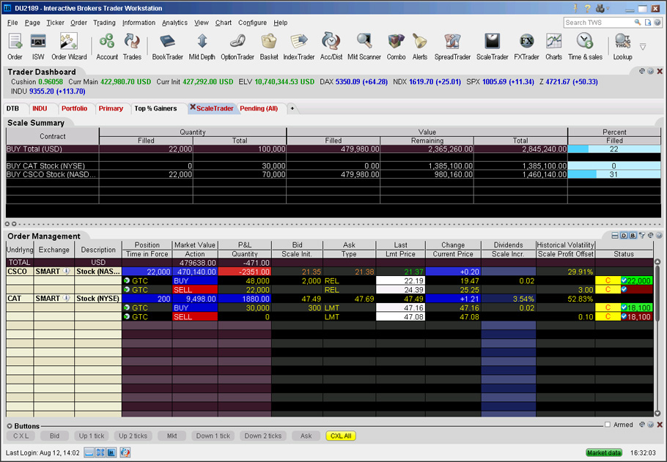Click the CAT percent filled bar
The height and width of the screenshot is (462, 667).
[x=613, y=165]
